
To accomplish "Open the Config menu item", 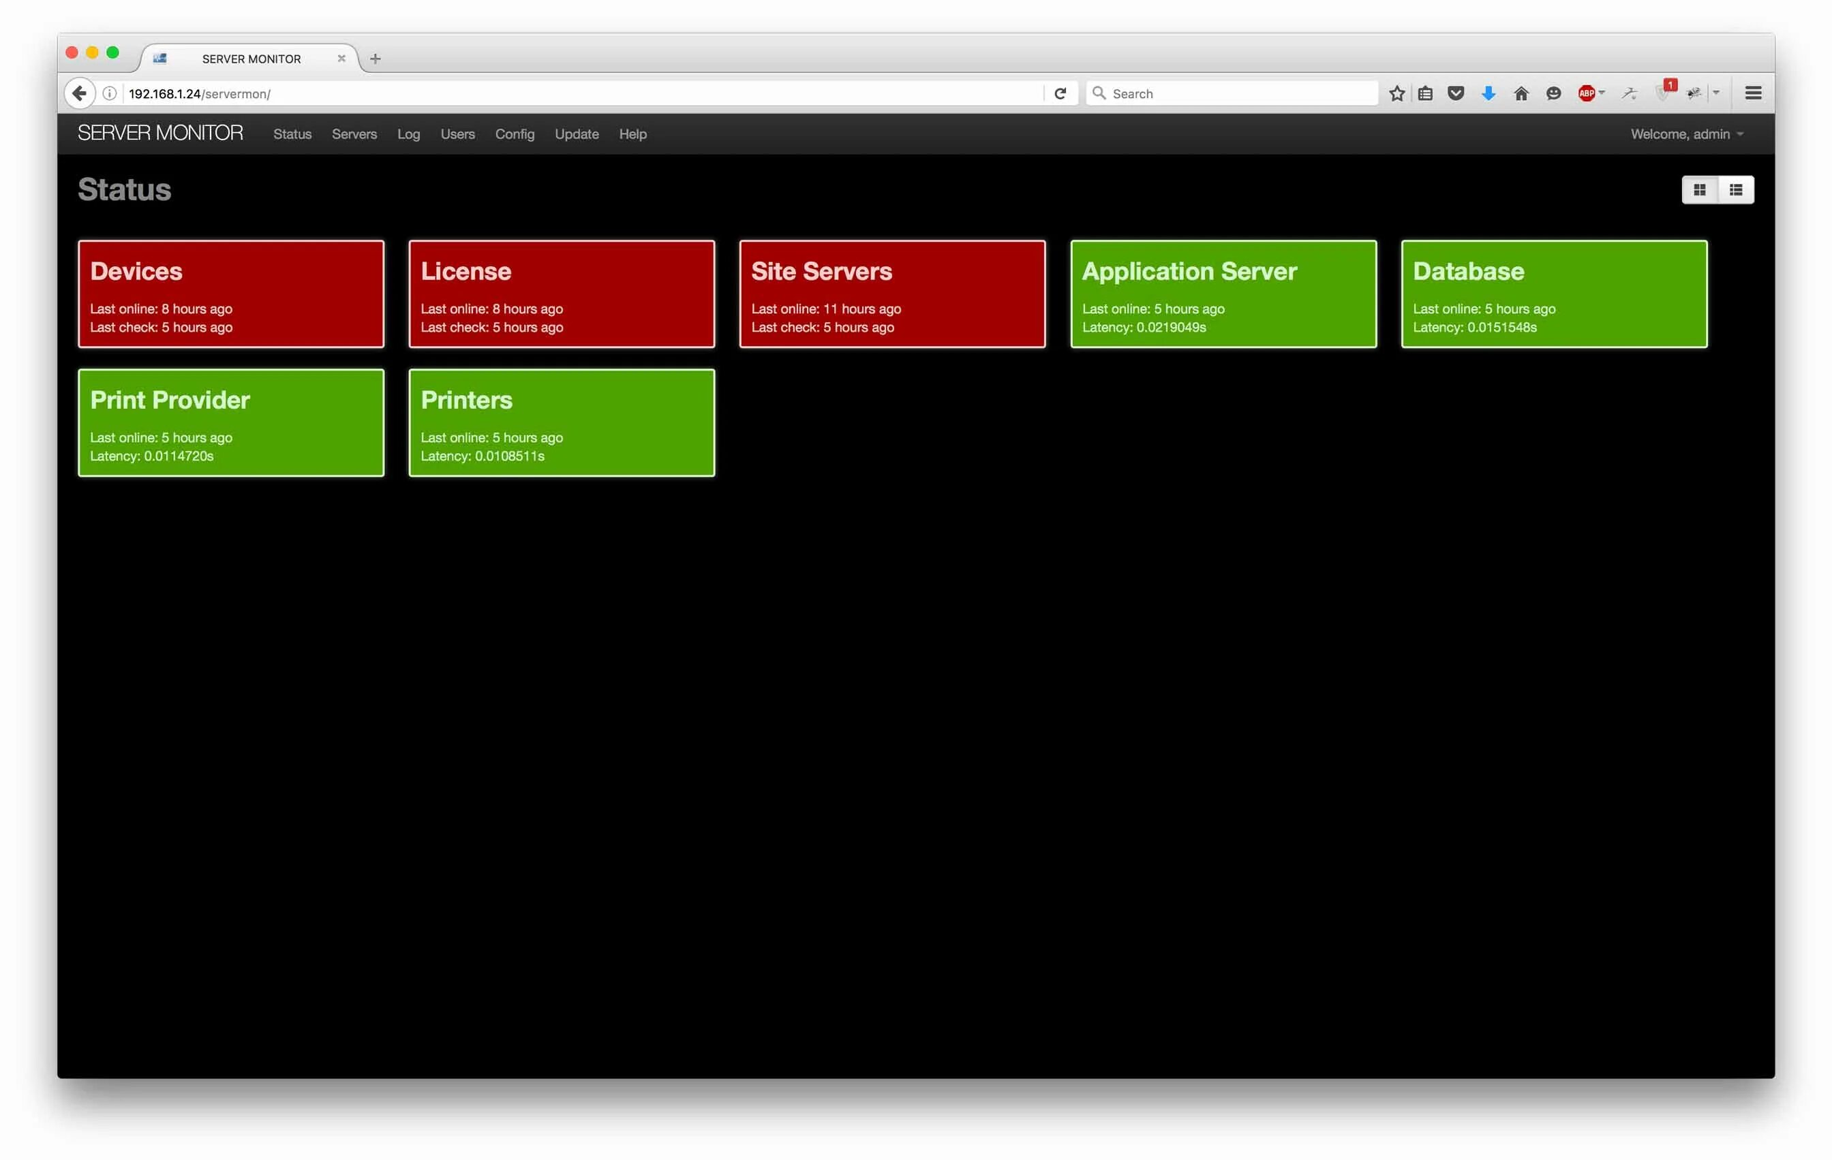I will click(515, 135).
